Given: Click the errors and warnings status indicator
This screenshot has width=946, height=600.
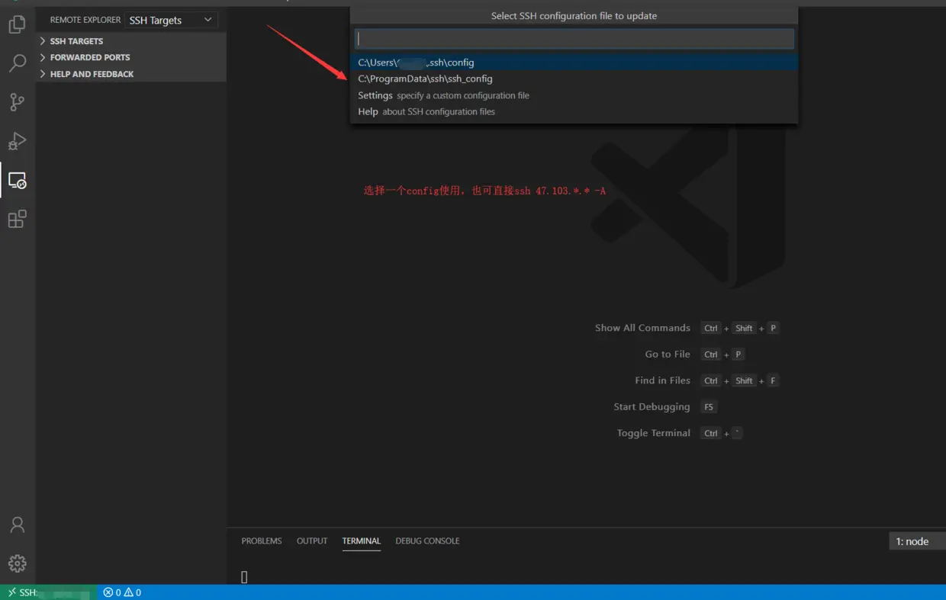Looking at the screenshot, I should click(x=122, y=592).
